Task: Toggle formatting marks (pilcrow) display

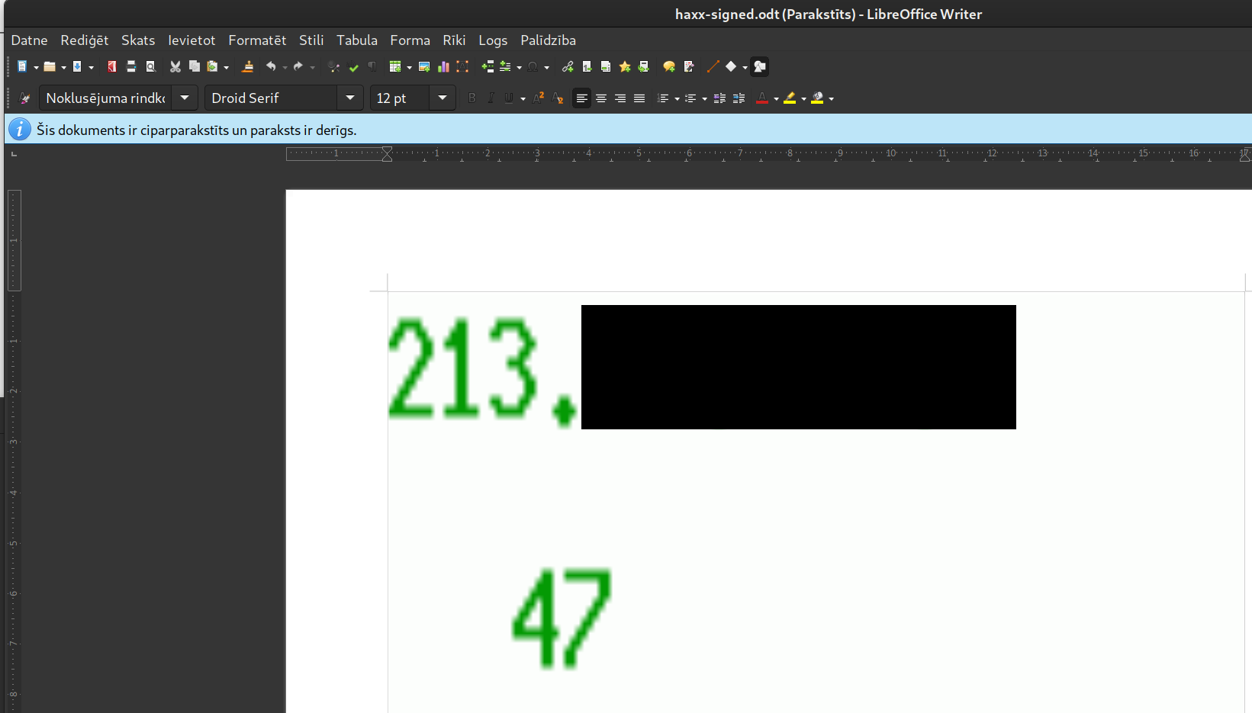Action: pyautogui.click(x=372, y=67)
